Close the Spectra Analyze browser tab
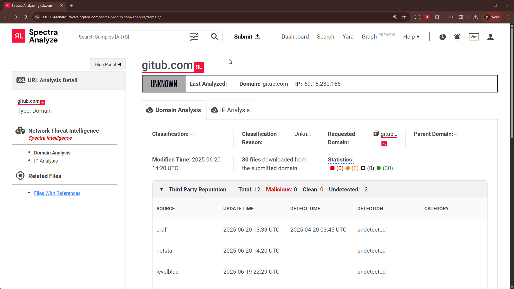The width and height of the screenshot is (514, 289). tap(62, 5)
